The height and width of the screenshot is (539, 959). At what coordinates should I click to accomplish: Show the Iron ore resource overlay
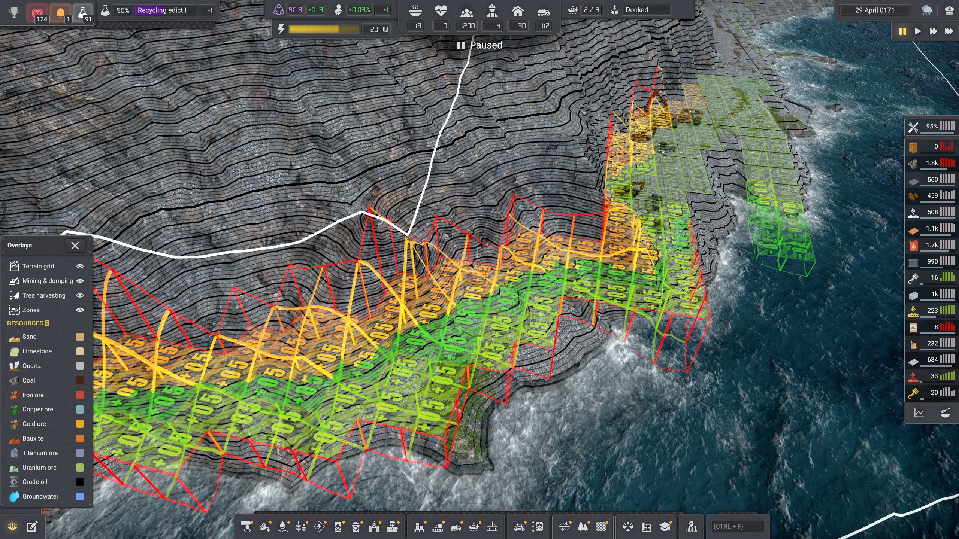coord(33,395)
